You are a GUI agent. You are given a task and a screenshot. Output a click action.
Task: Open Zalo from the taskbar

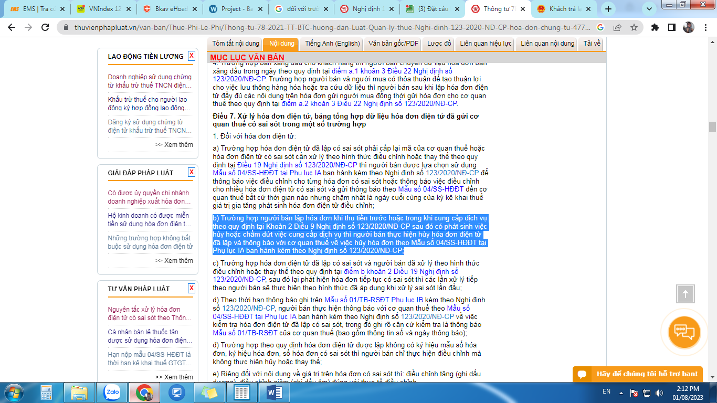112,391
